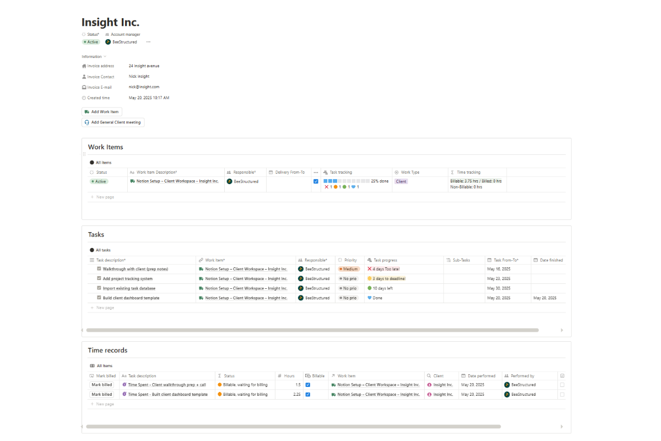
Task: Click the green dot on 10 days left
Action: click(370, 288)
